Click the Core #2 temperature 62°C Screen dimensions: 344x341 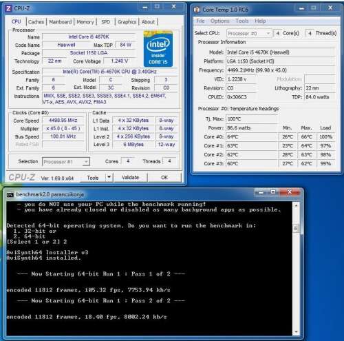(252, 155)
